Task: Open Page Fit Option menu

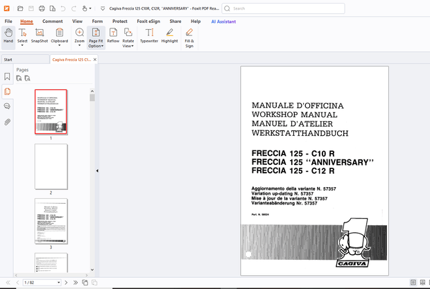Action: (96, 38)
